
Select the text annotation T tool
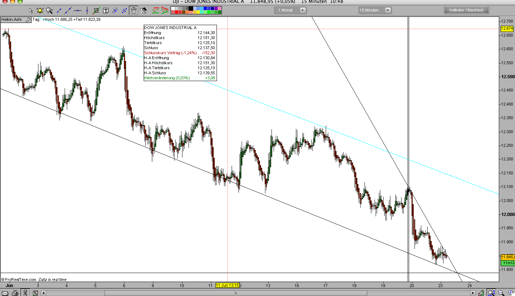(106, 10)
